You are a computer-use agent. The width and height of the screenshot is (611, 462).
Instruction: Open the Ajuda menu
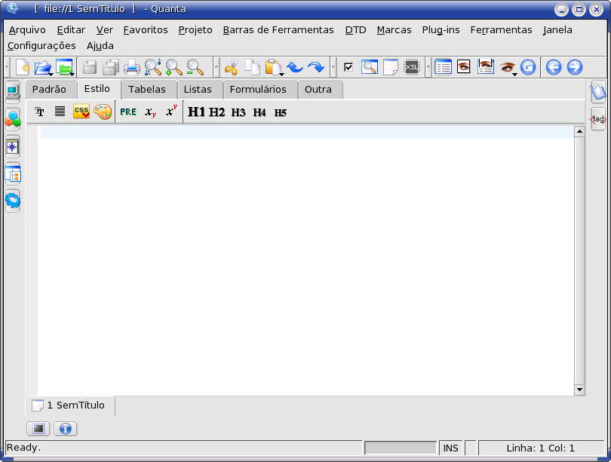(100, 46)
